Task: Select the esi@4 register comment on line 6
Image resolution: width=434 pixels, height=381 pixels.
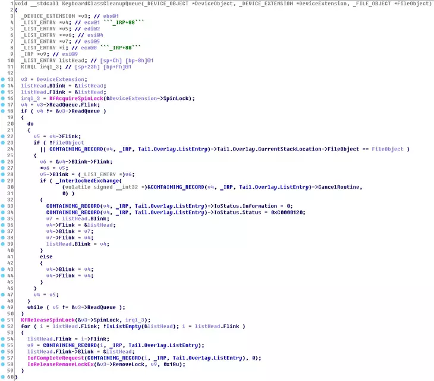Action: point(95,35)
